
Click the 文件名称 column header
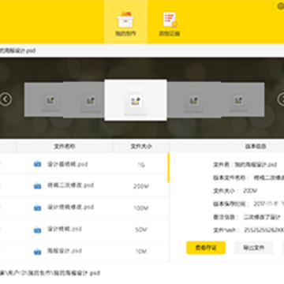tap(65, 147)
